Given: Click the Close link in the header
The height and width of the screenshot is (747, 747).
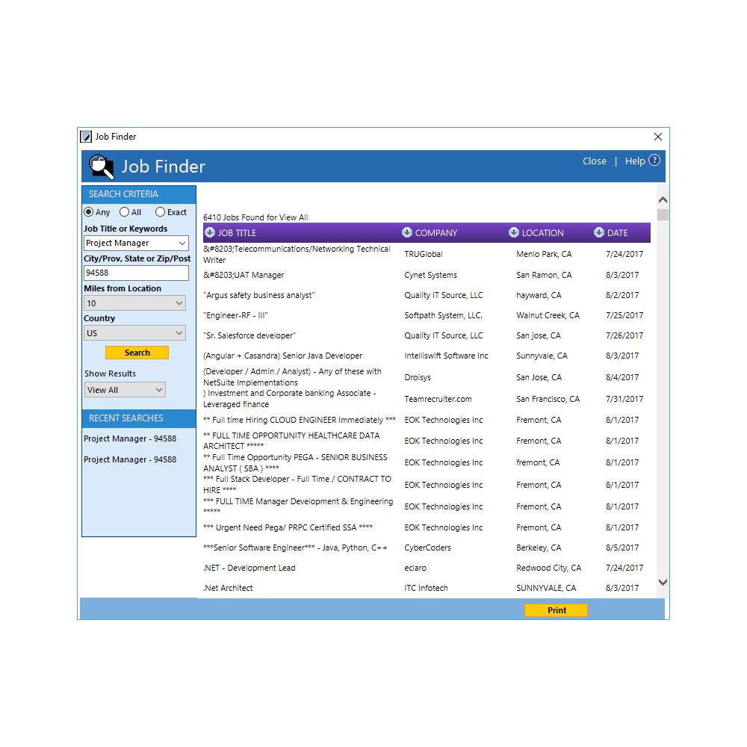Looking at the screenshot, I should click(x=595, y=161).
